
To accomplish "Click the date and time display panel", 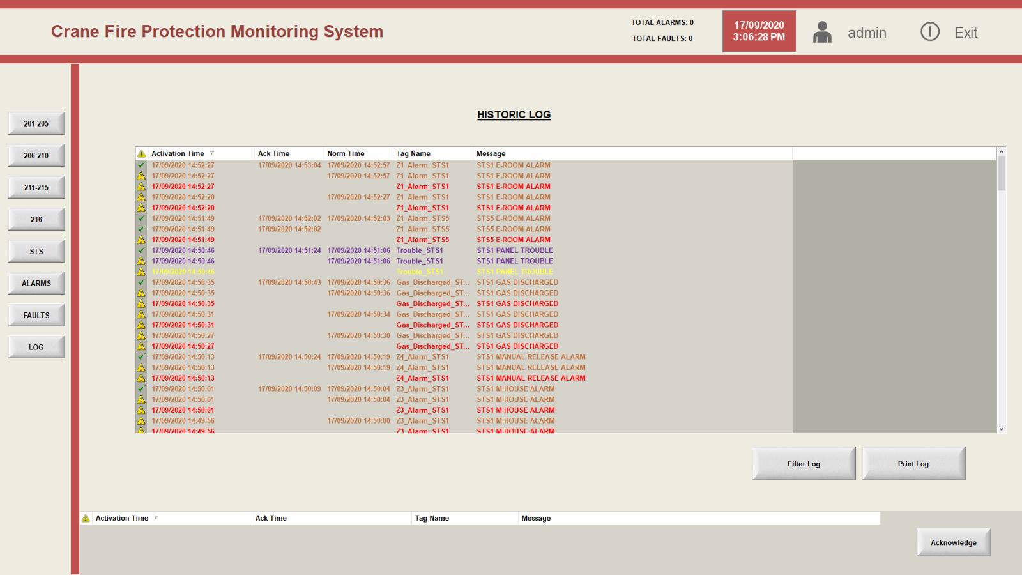I will (x=759, y=31).
